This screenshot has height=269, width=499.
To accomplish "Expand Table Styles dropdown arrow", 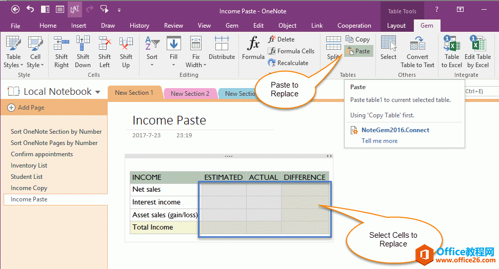I will (x=22, y=65).
